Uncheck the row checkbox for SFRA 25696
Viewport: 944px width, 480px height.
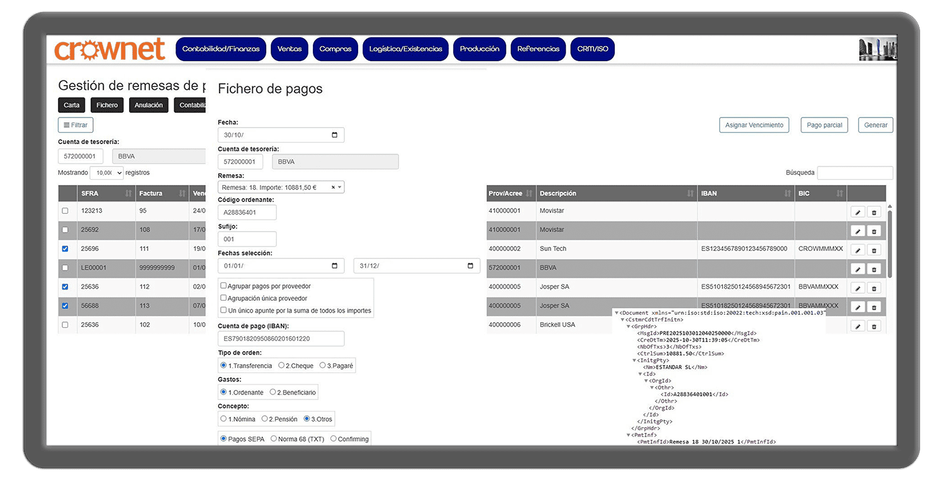click(65, 249)
